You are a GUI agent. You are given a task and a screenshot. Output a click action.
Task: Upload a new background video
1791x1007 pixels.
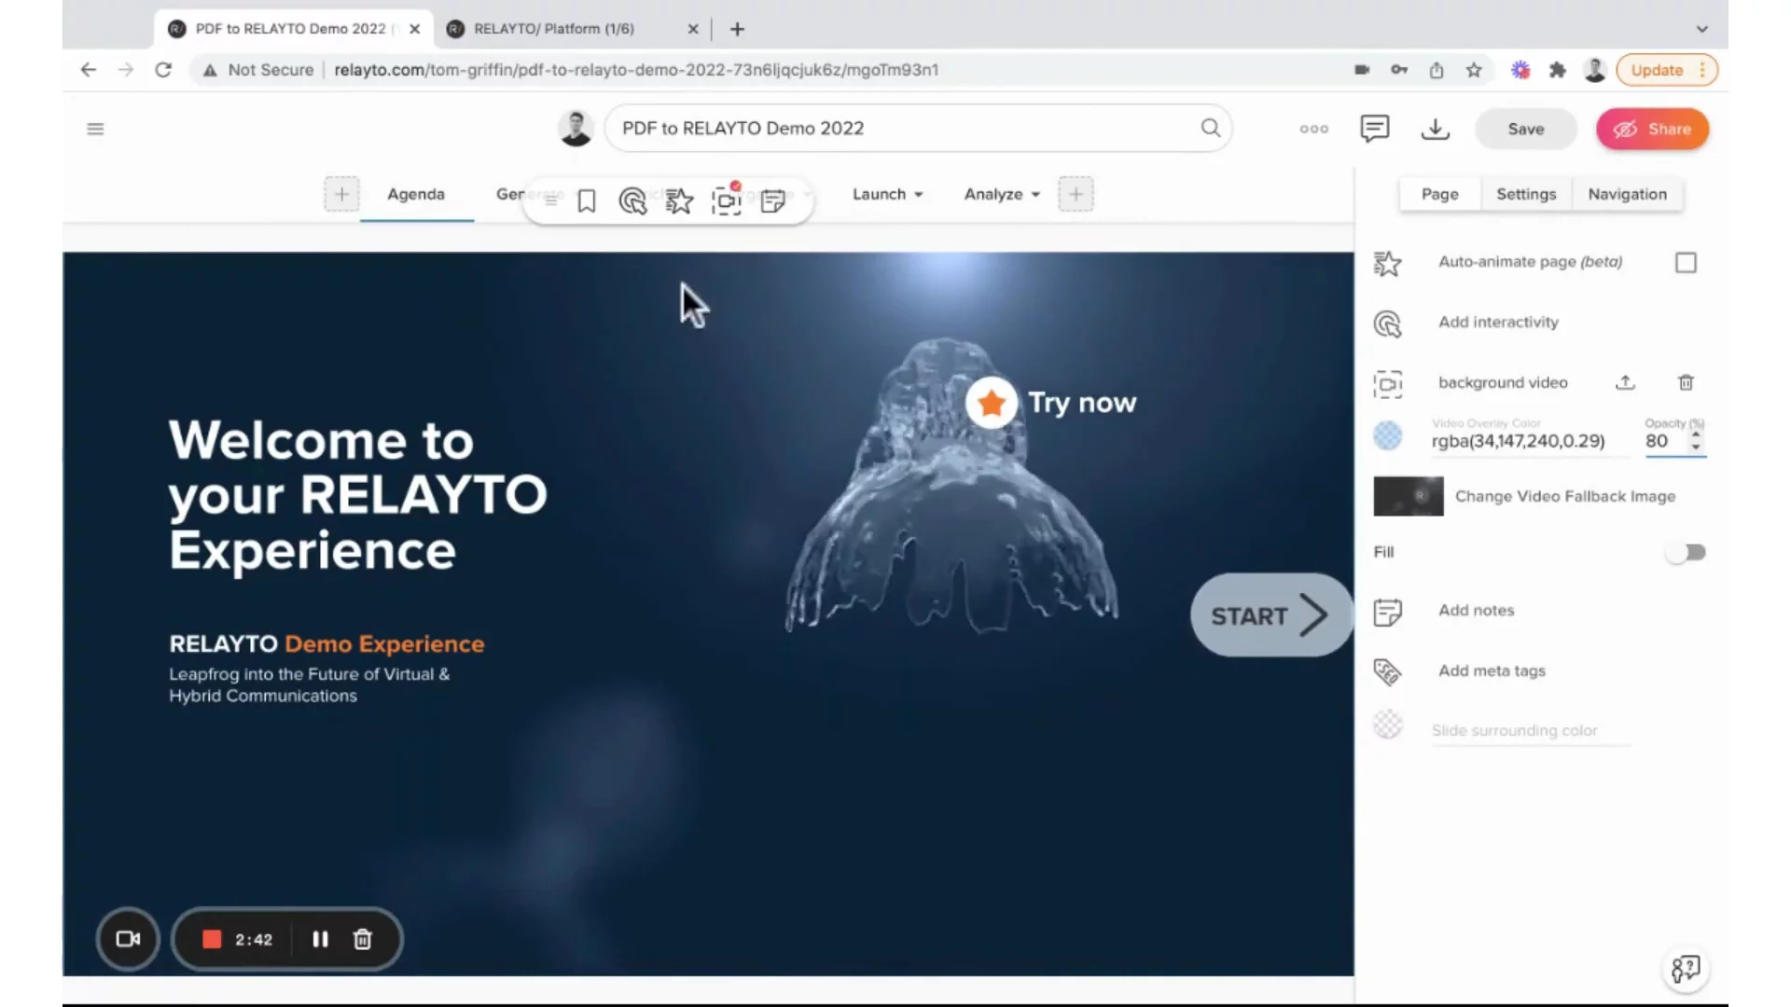tap(1625, 382)
